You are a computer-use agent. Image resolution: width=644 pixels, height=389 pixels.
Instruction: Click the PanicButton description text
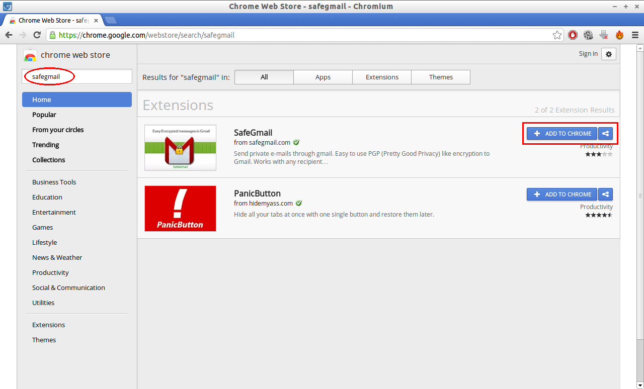tap(334, 214)
